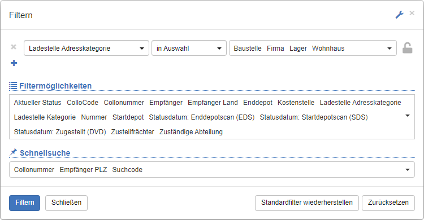
Task: Add a new filter row with plus
Action: click(14, 63)
